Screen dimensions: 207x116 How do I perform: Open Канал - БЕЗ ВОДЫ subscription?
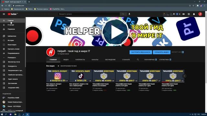click(13, 106)
